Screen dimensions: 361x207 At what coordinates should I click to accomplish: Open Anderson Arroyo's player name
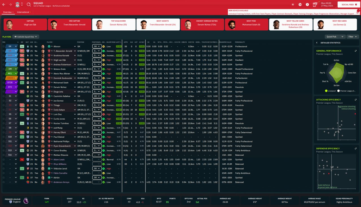click(x=61, y=182)
